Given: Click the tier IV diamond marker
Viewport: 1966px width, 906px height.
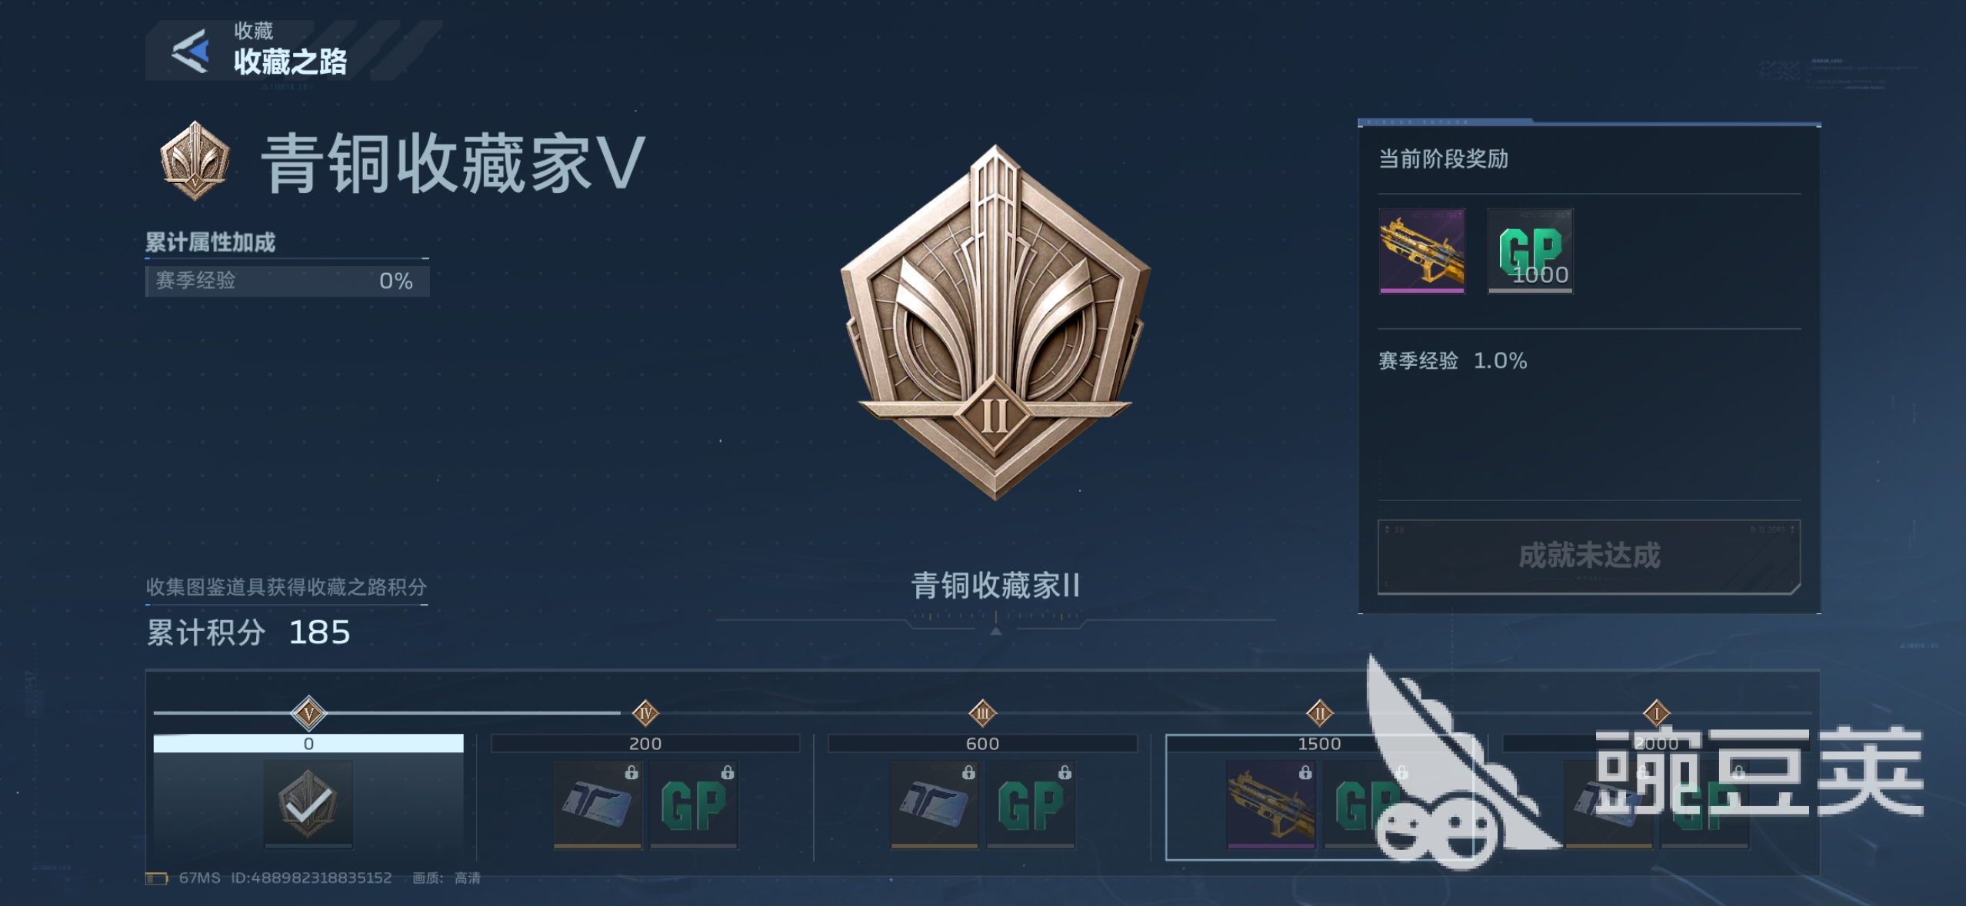Looking at the screenshot, I should click(645, 713).
